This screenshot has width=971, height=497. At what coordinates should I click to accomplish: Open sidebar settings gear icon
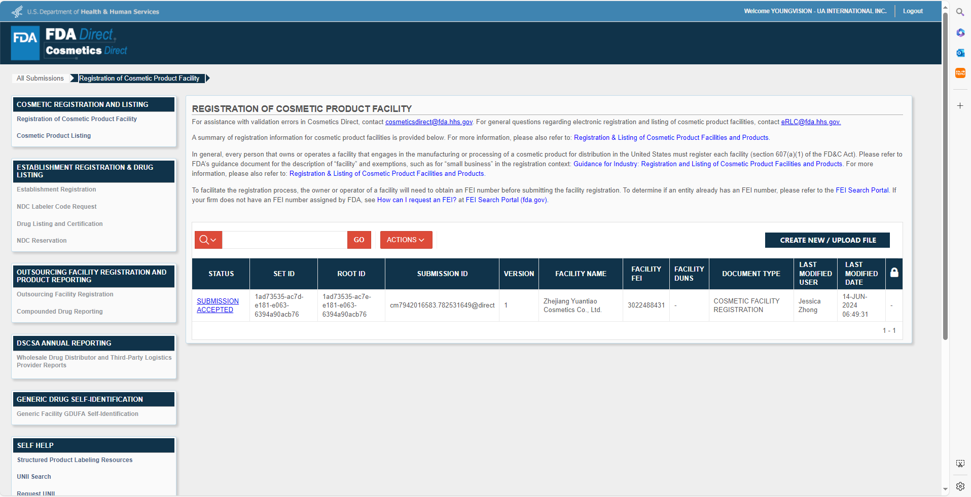tap(960, 486)
